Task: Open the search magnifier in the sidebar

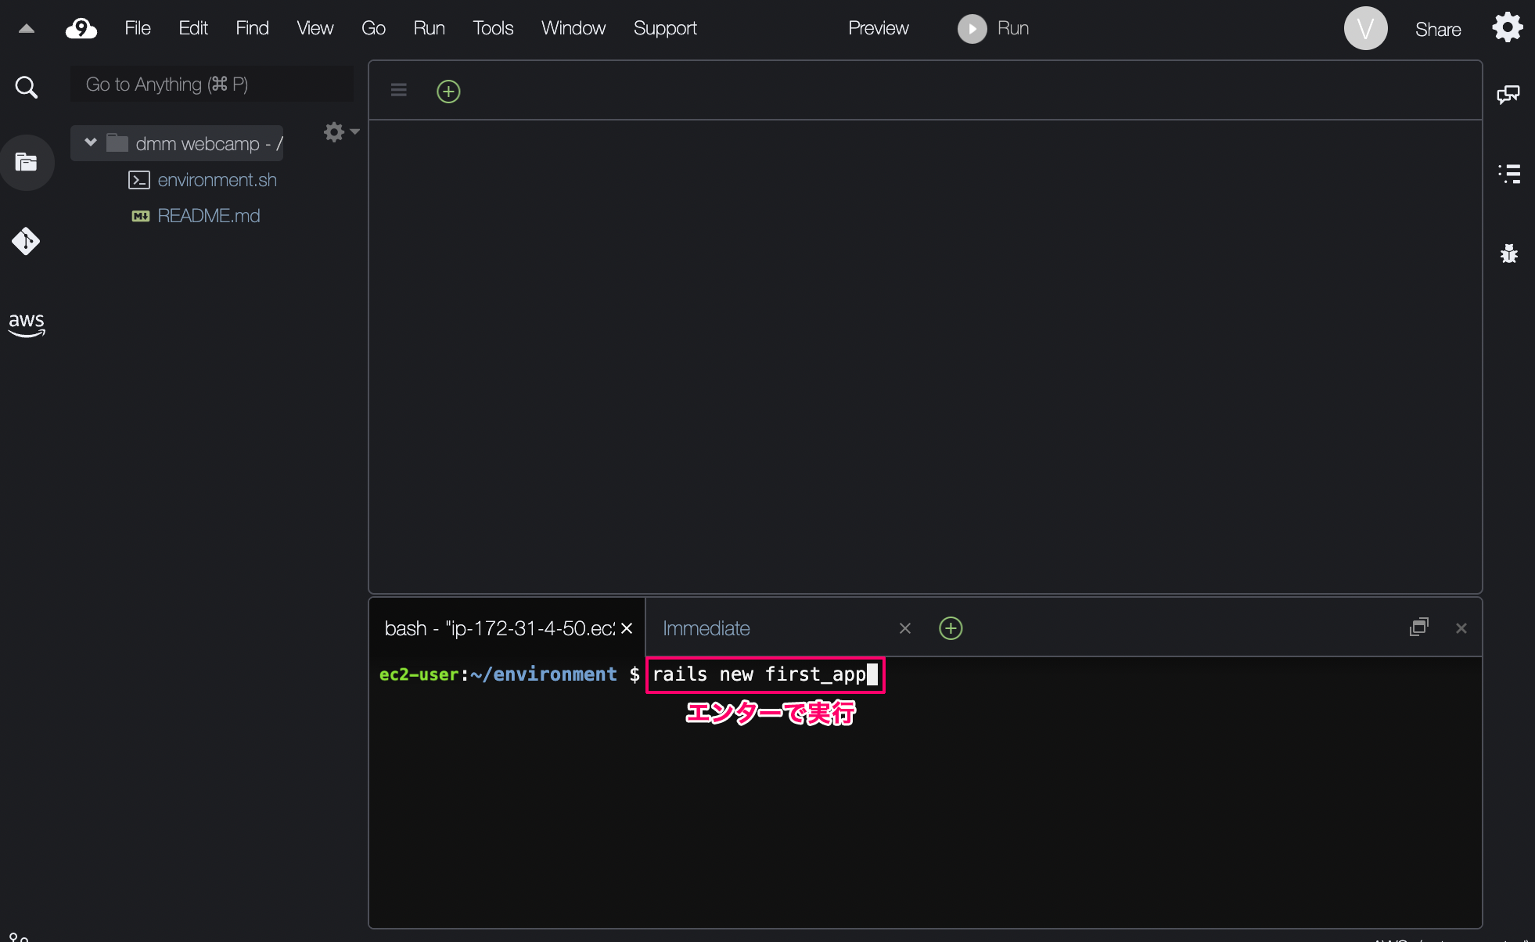Action: coord(26,87)
